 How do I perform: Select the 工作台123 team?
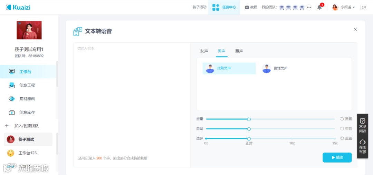[x=28, y=153]
